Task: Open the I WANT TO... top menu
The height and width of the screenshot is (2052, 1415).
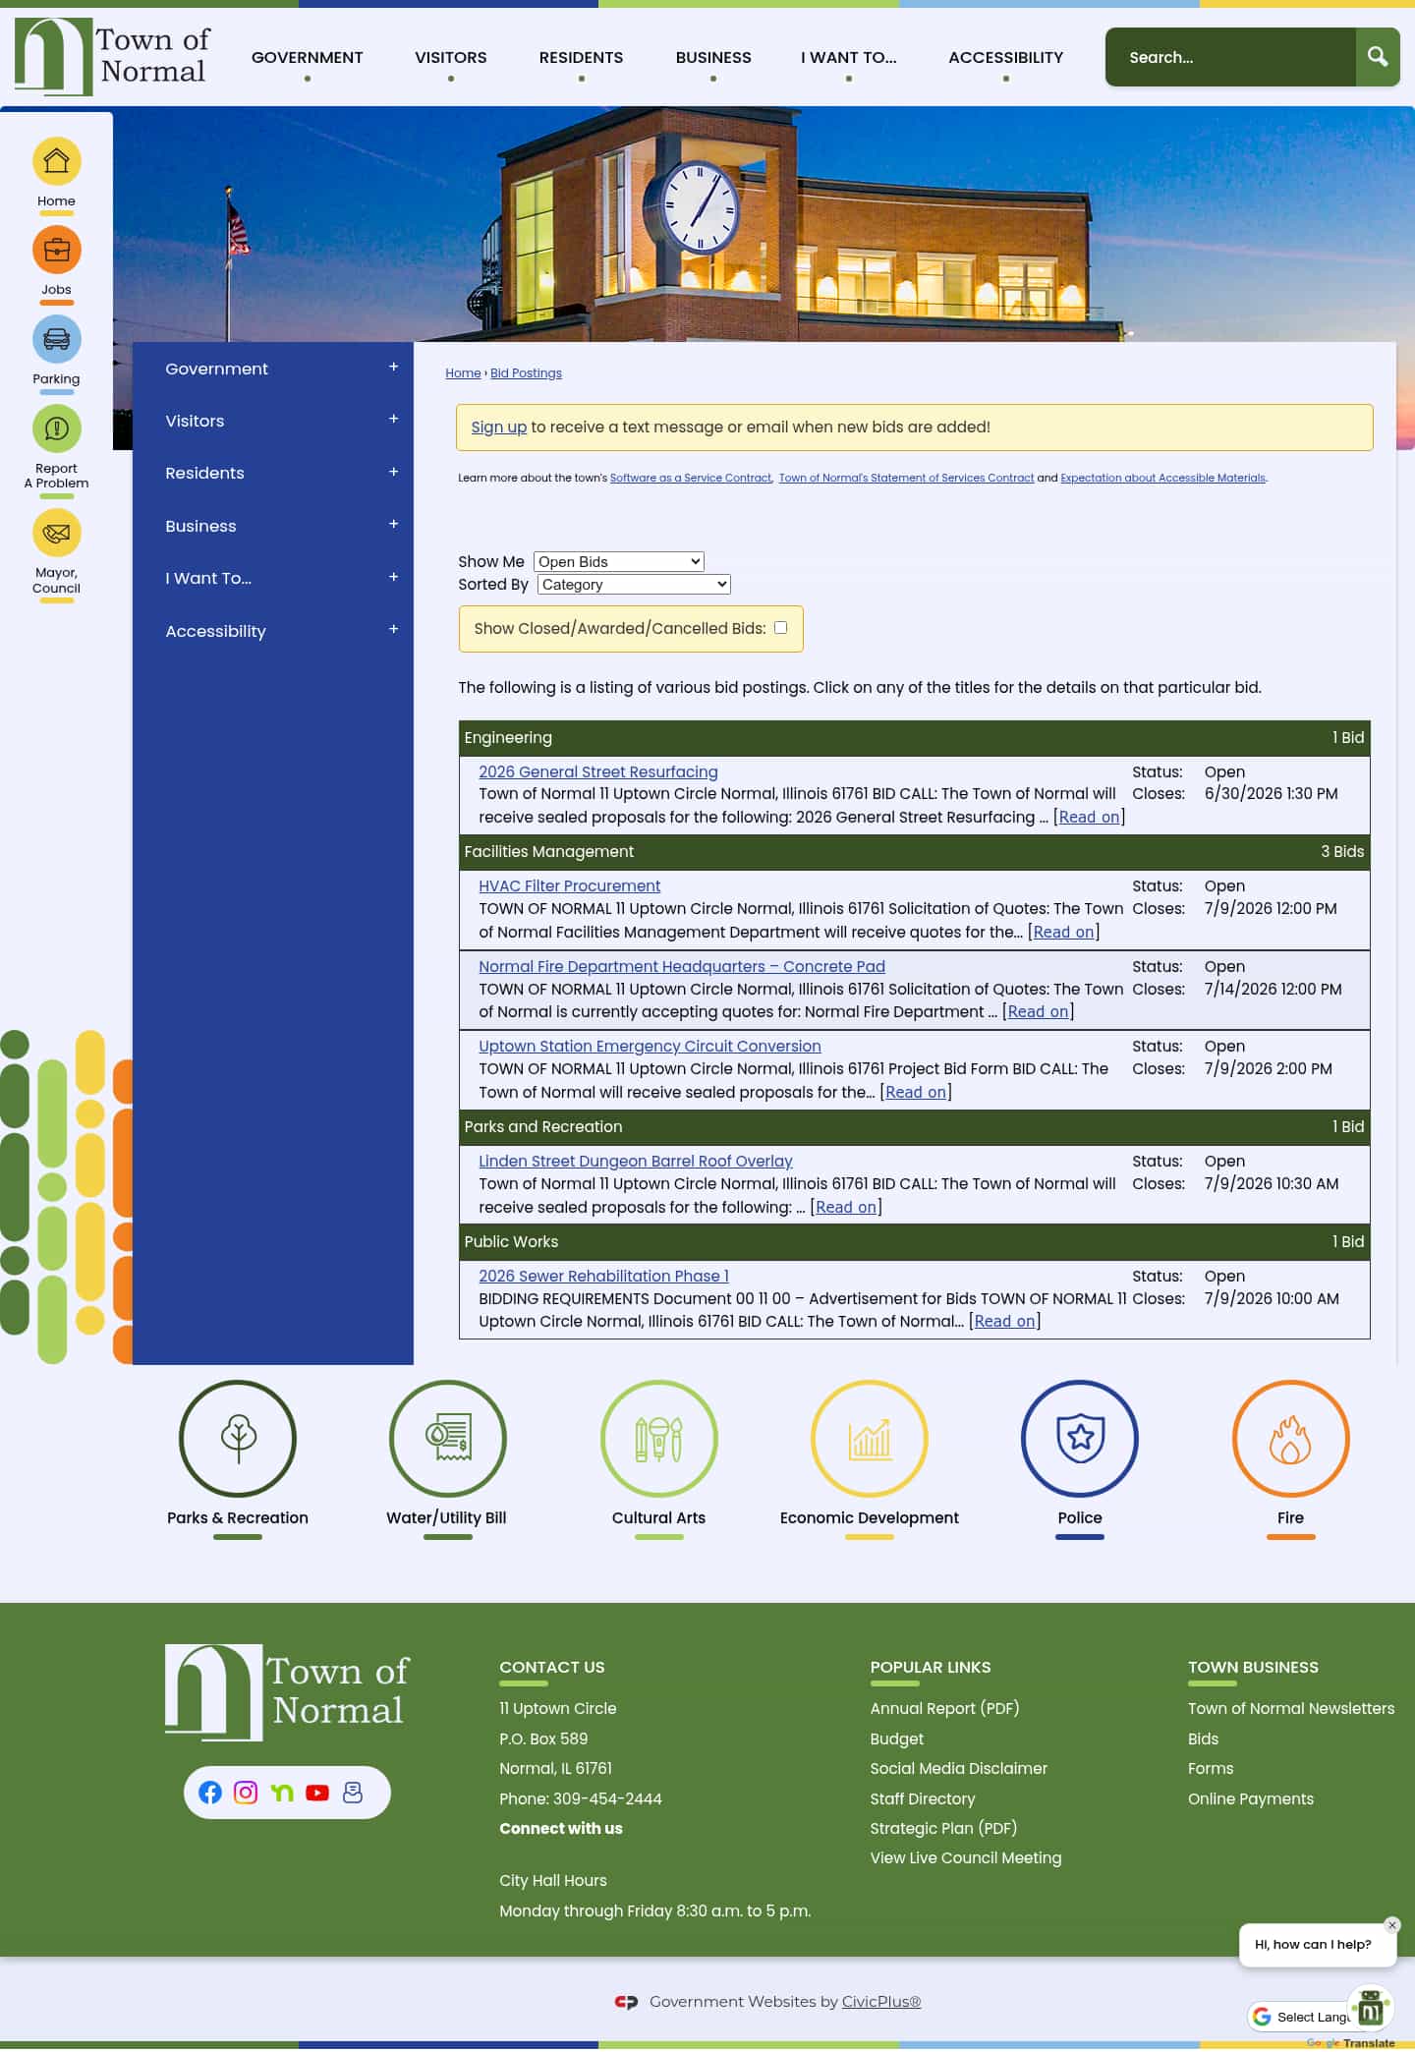Action: (848, 57)
